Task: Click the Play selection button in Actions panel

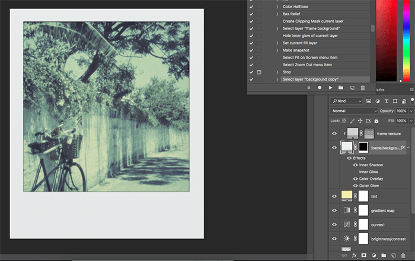Action: click(330, 88)
